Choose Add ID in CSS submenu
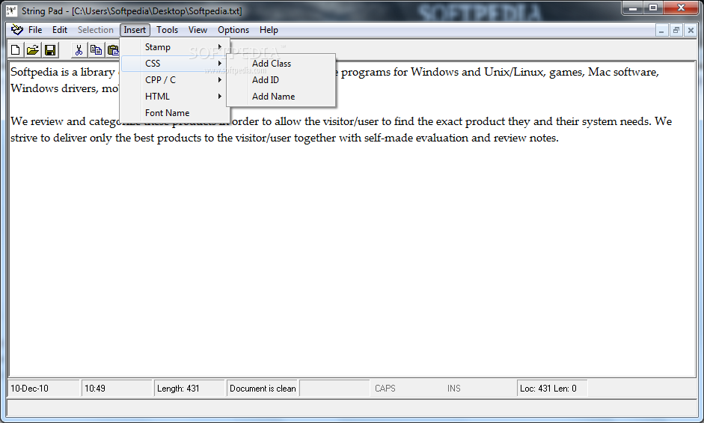The height and width of the screenshot is (423, 704). 281,80
